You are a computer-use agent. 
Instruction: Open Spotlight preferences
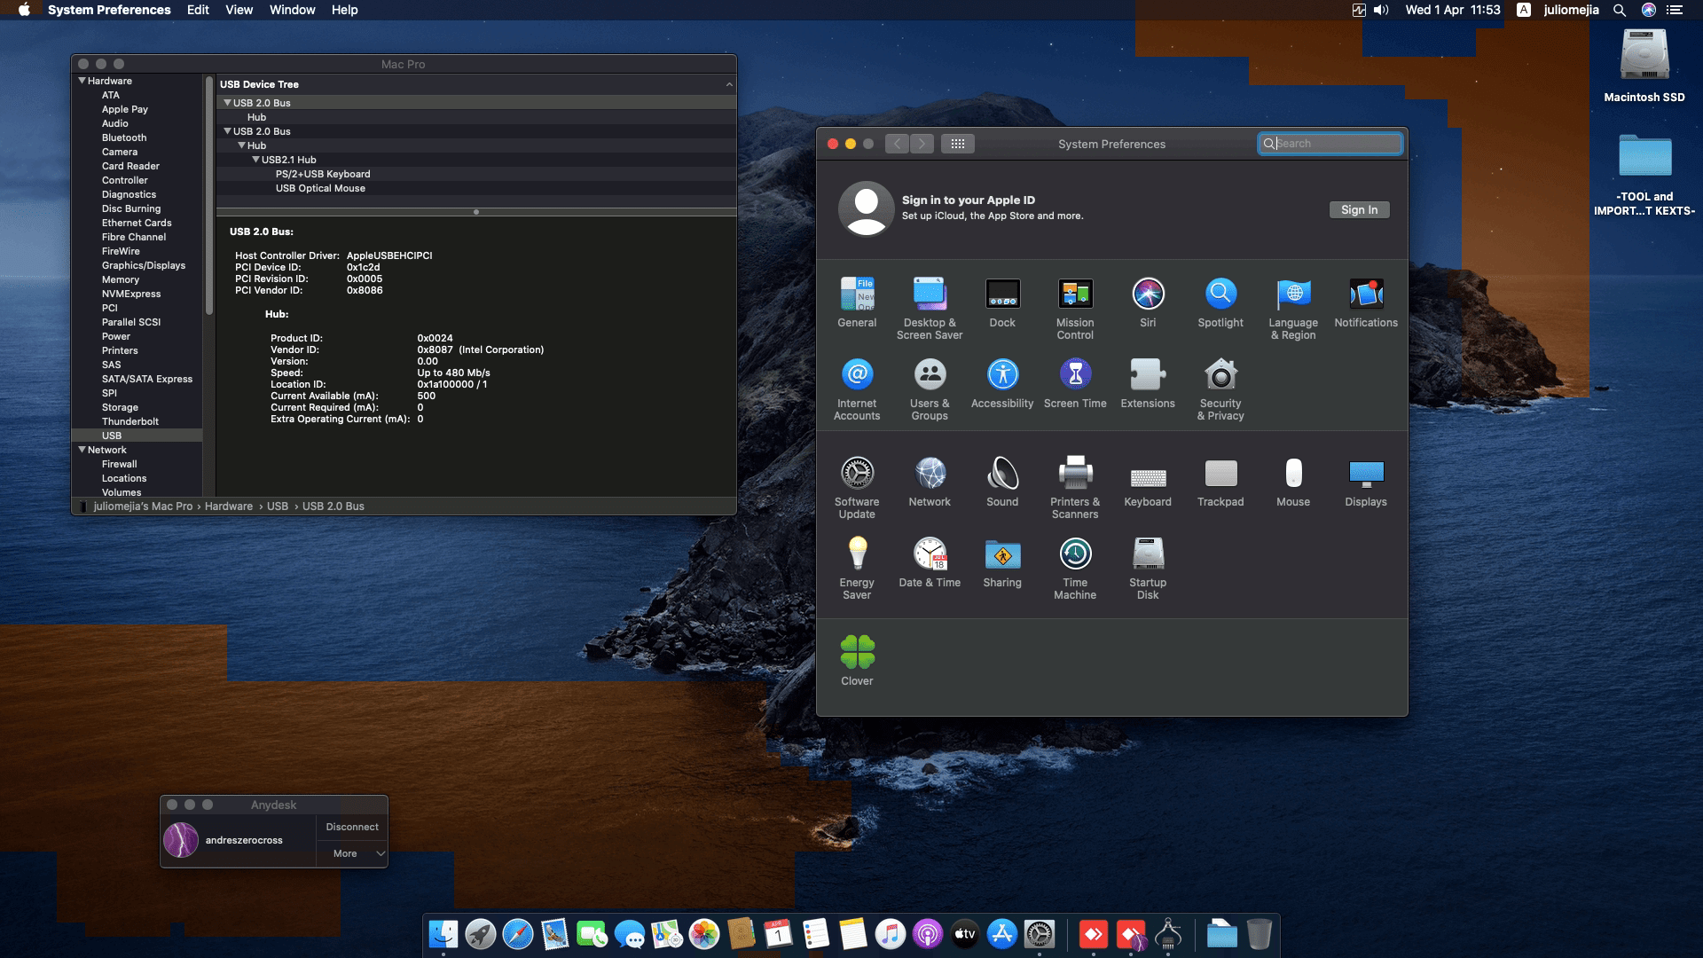pos(1220,293)
